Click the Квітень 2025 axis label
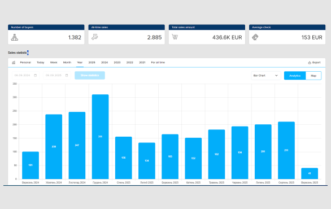 pos(193,182)
